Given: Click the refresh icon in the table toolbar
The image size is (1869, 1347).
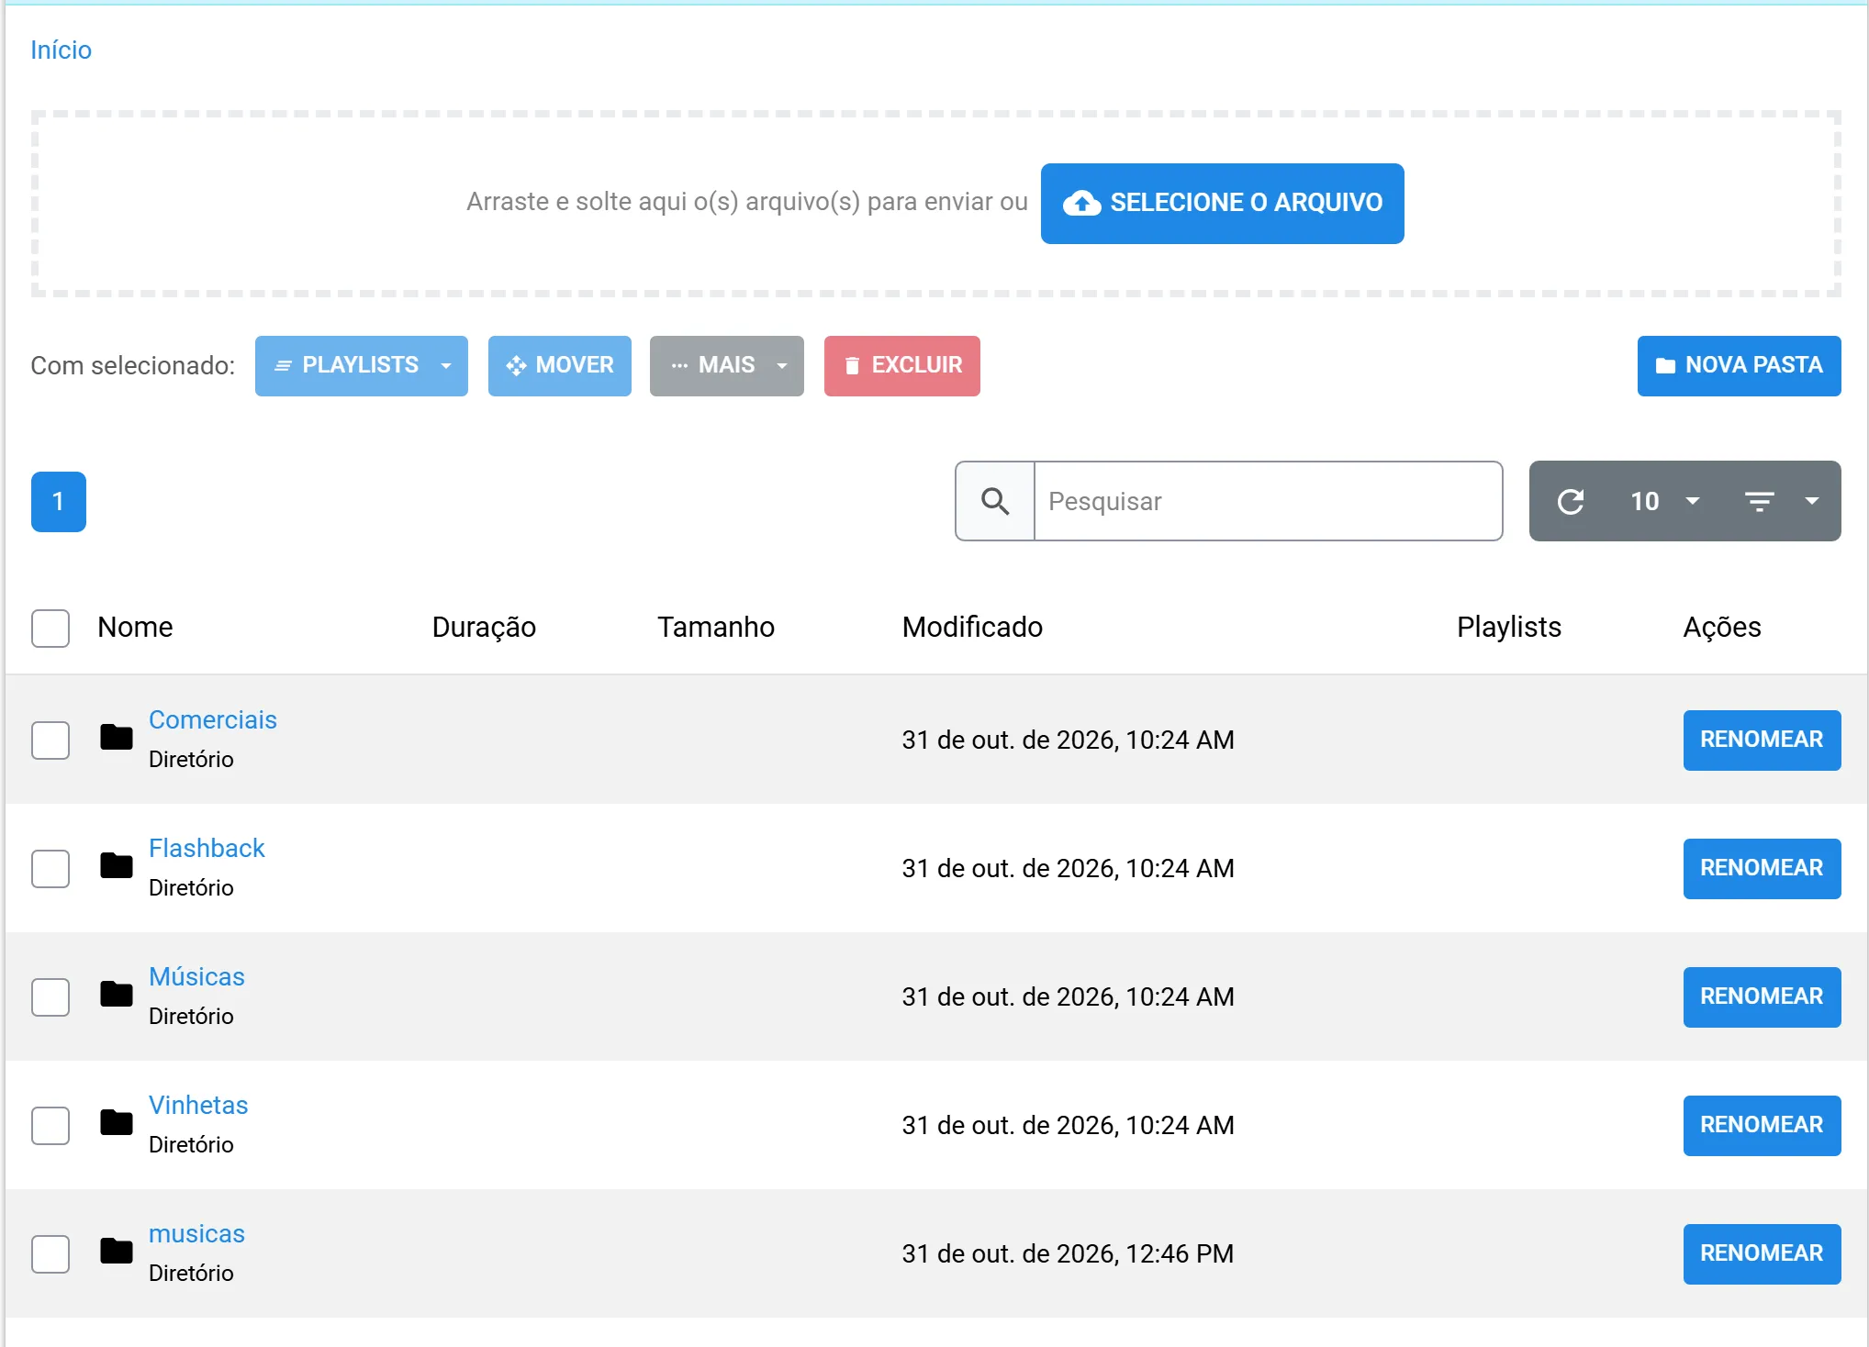Looking at the screenshot, I should click(1571, 501).
